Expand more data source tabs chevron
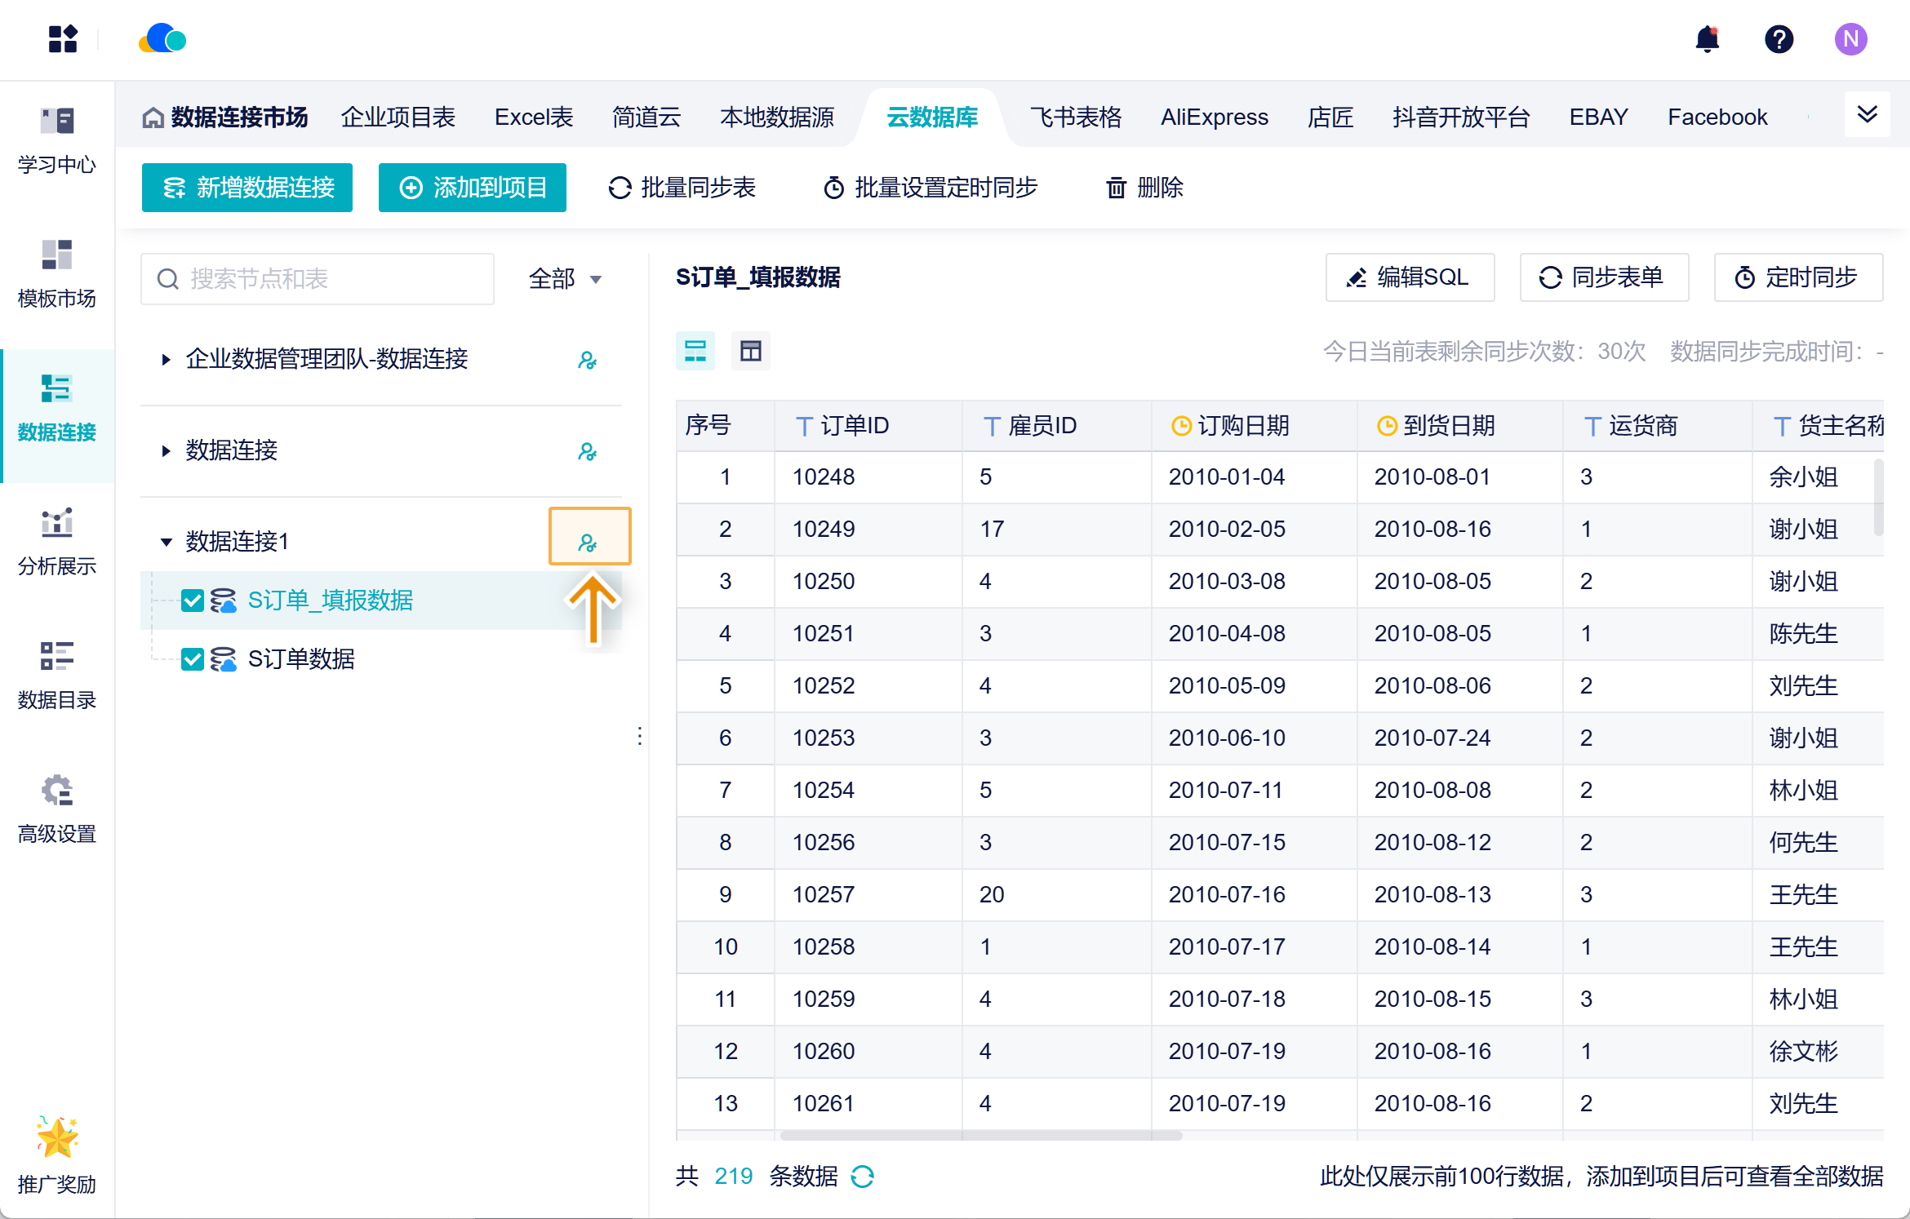 (x=1867, y=115)
